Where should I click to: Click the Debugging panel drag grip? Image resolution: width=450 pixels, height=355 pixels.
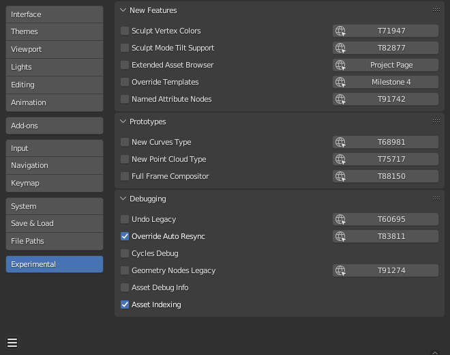[x=436, y=199]
